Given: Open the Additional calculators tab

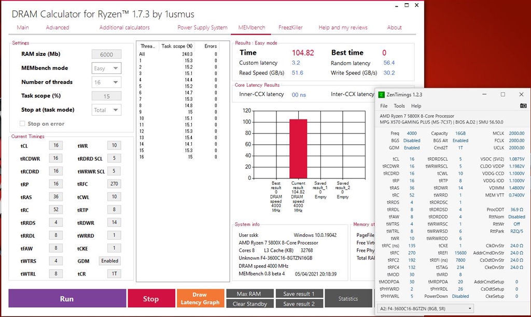Looking at the screenshot, I should coord(124,27).
